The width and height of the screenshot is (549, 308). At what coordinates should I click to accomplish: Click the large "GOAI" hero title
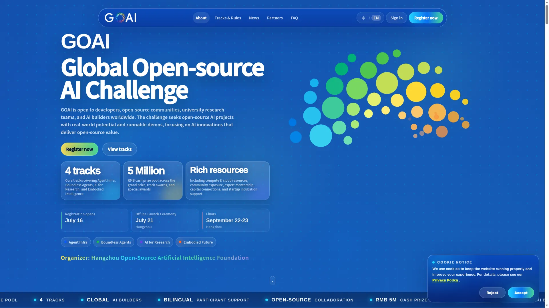tap(85, 41)
